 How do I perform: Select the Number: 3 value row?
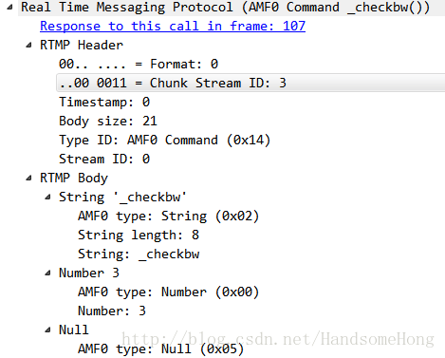pos(112,311)
